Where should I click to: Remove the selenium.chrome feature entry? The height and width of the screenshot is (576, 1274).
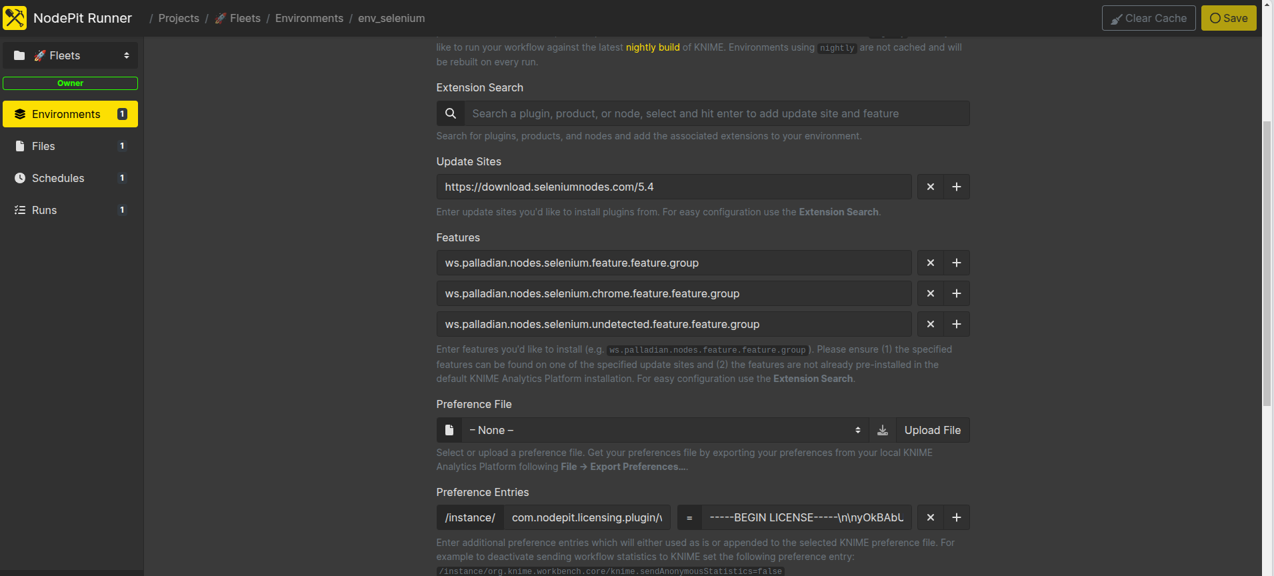pyautogui.click(x=931, y=293)
